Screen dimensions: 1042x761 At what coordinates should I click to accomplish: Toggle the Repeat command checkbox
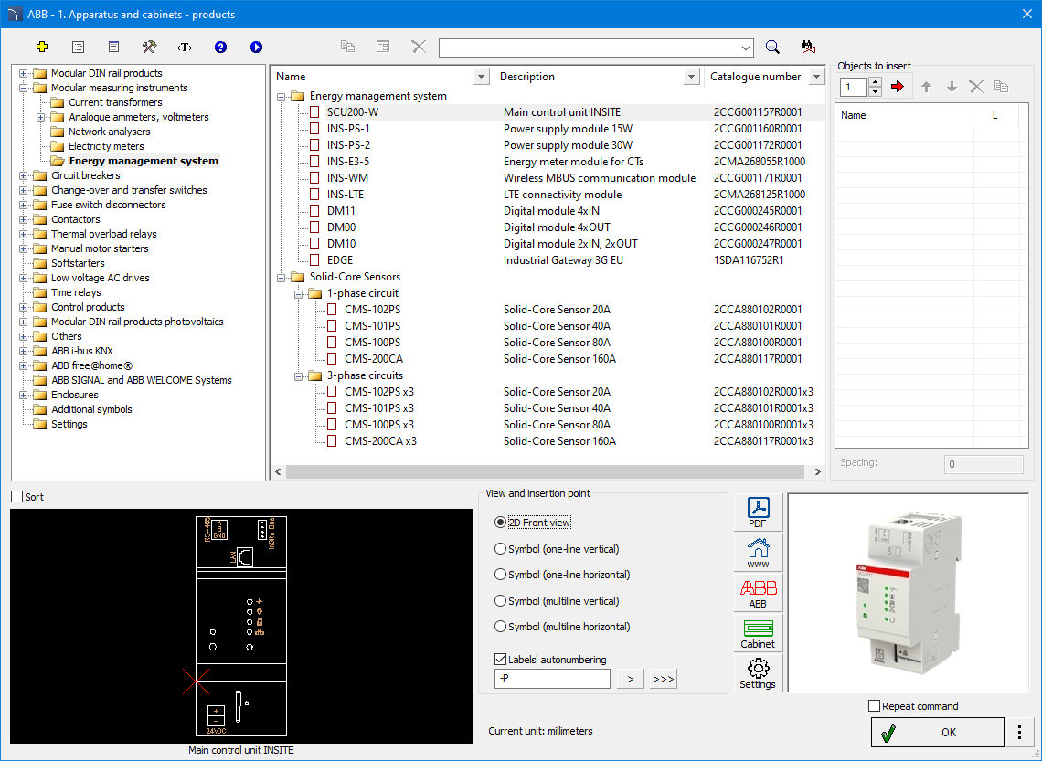point(875,706)
